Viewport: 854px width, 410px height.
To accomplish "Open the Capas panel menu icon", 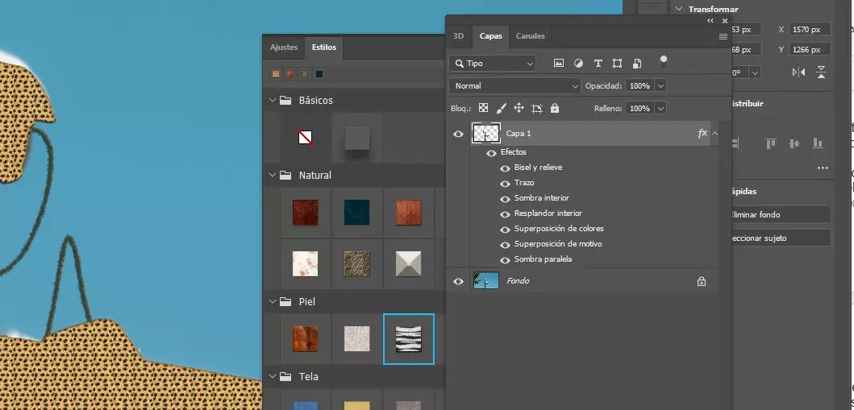I will (x=723, y=36).
